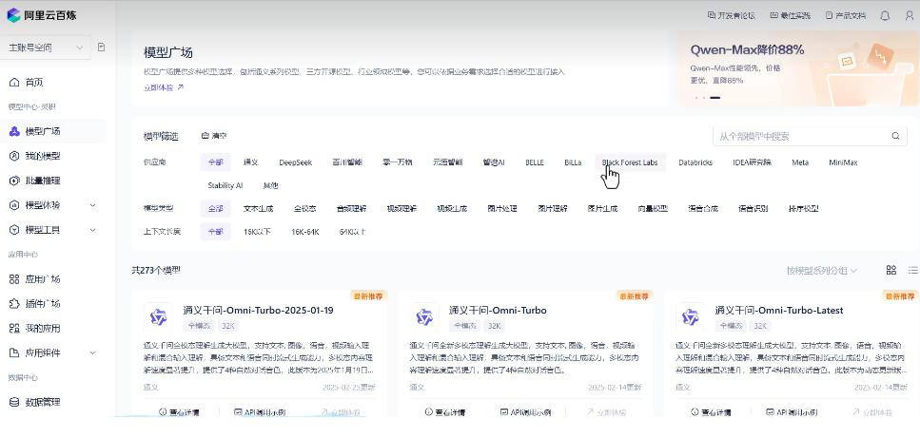Click the active banner carousel indicator
Viewport: 920px width, 438px height.
coord(714,98)
